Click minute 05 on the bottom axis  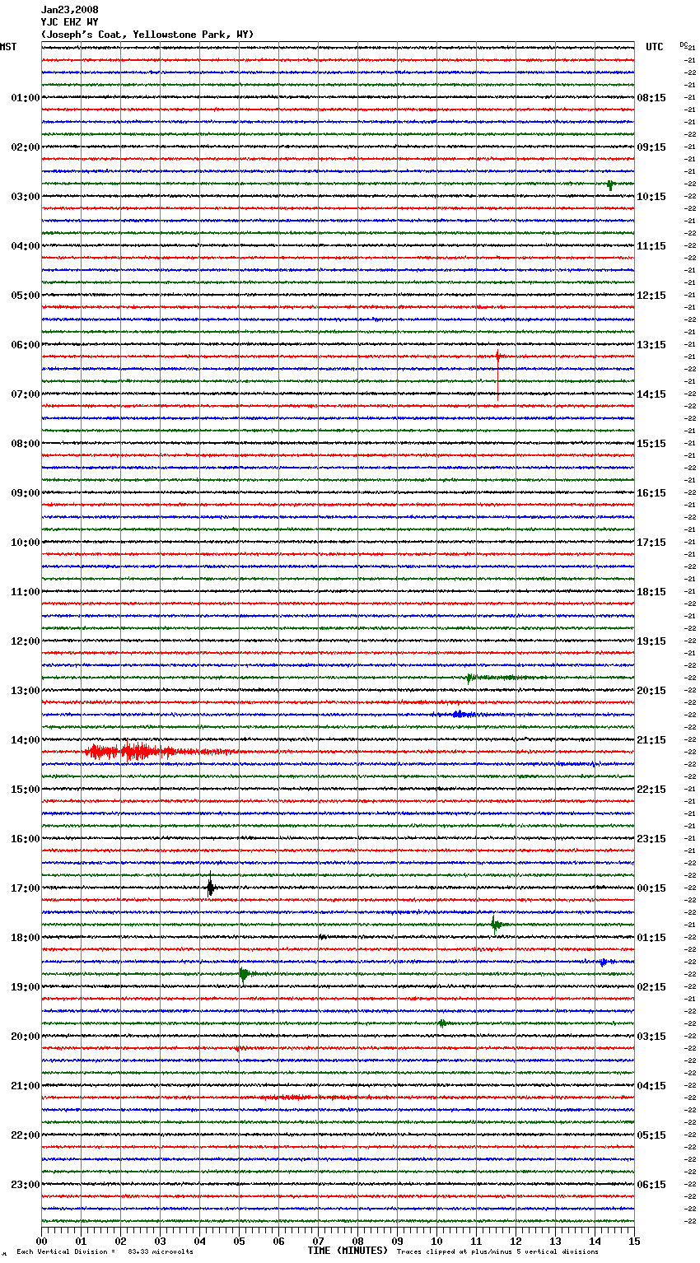239,1241
